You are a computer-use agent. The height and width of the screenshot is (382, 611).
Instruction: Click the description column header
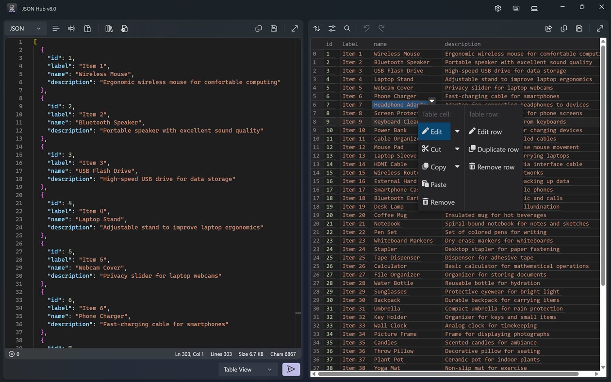[x=462, y=44]
